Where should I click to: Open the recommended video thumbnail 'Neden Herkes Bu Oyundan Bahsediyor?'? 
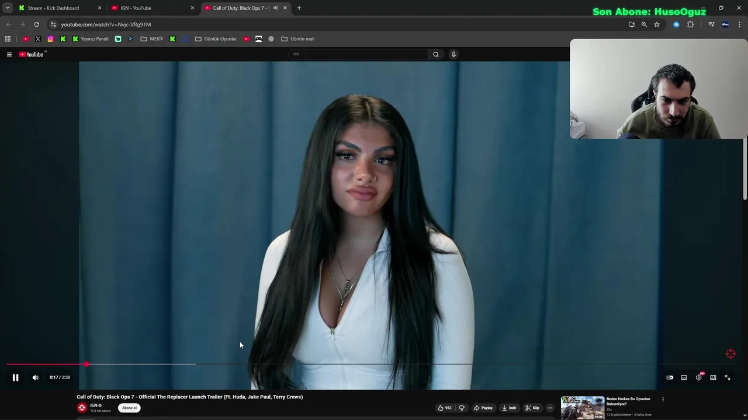tap(583, 408)
